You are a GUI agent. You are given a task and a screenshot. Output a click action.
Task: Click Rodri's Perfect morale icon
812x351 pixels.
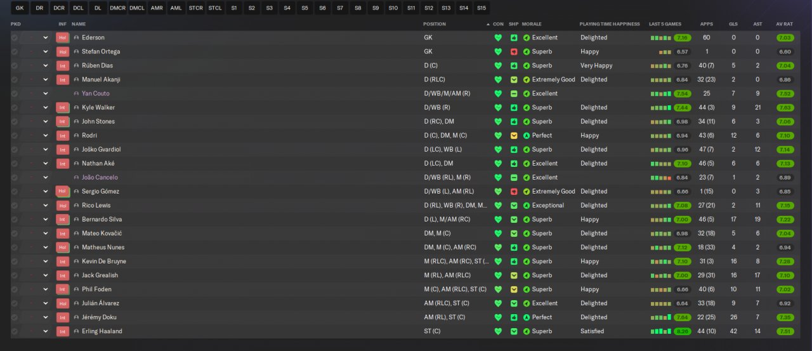[527, 136]
